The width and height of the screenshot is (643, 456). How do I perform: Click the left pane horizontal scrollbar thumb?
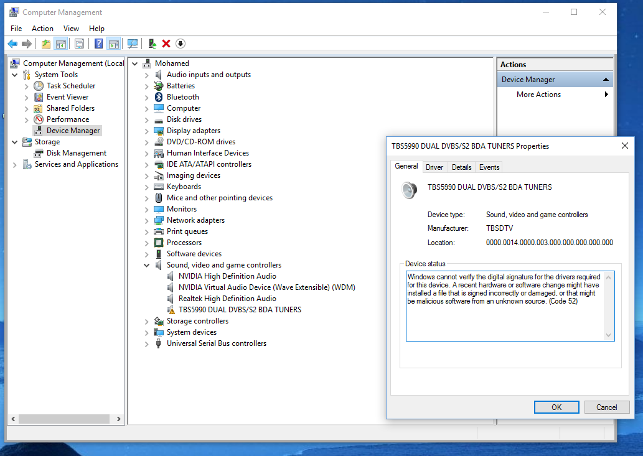[x=64, y=419]
